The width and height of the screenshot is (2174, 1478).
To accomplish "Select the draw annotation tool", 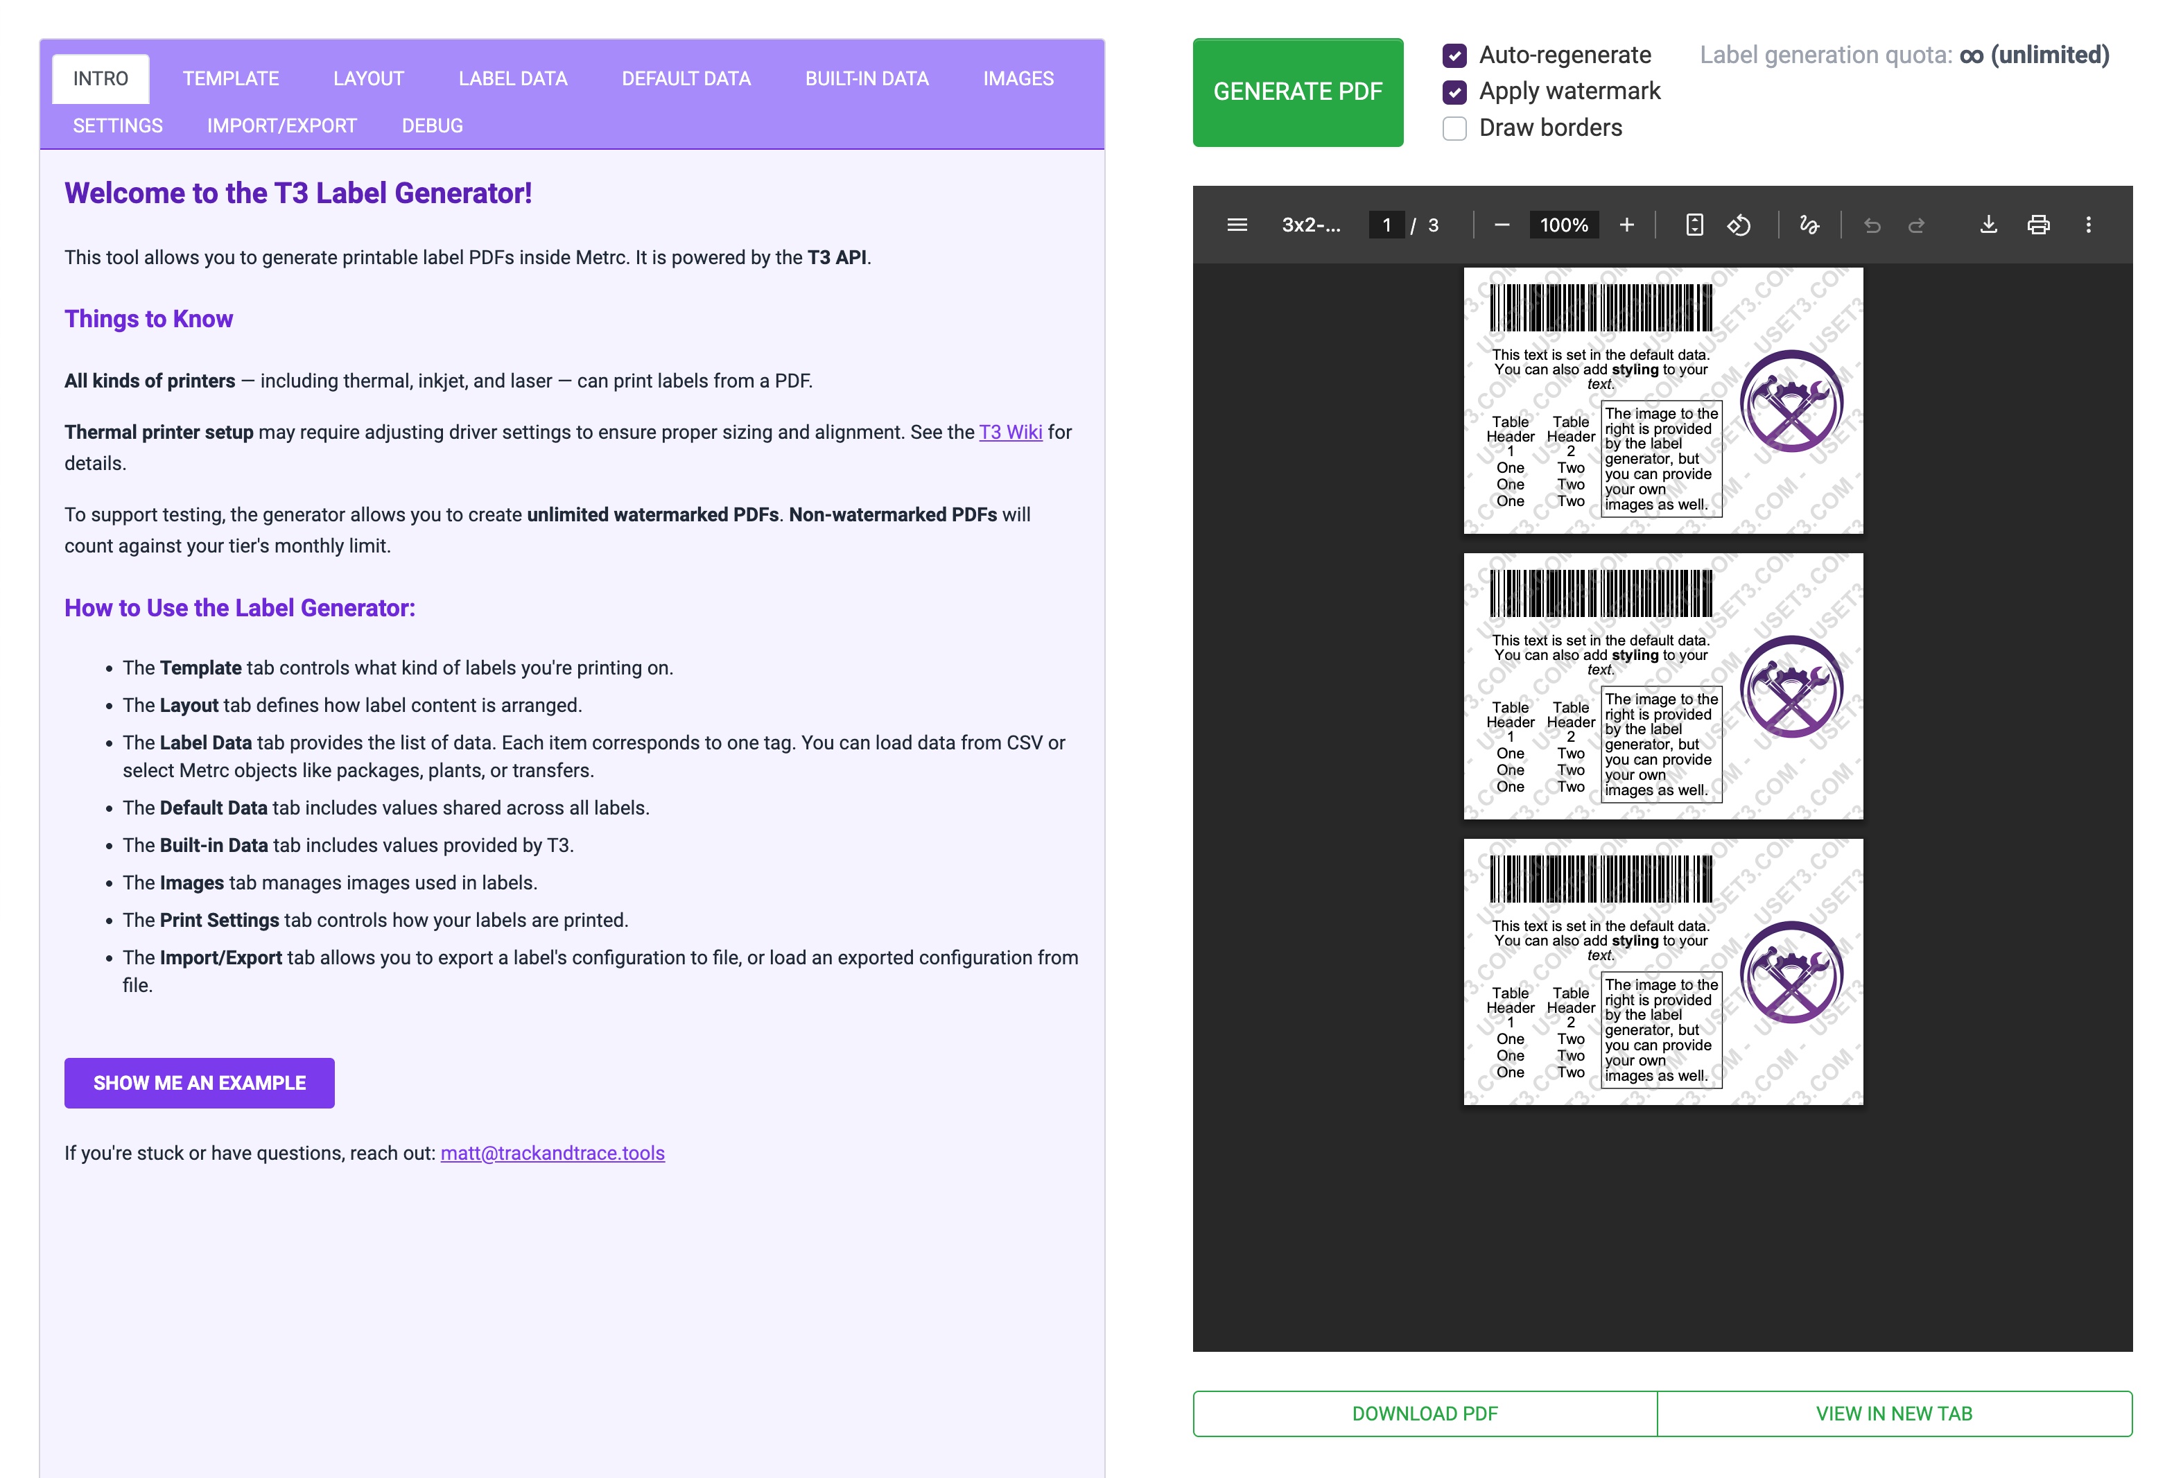I will (x=1809, y=225).
